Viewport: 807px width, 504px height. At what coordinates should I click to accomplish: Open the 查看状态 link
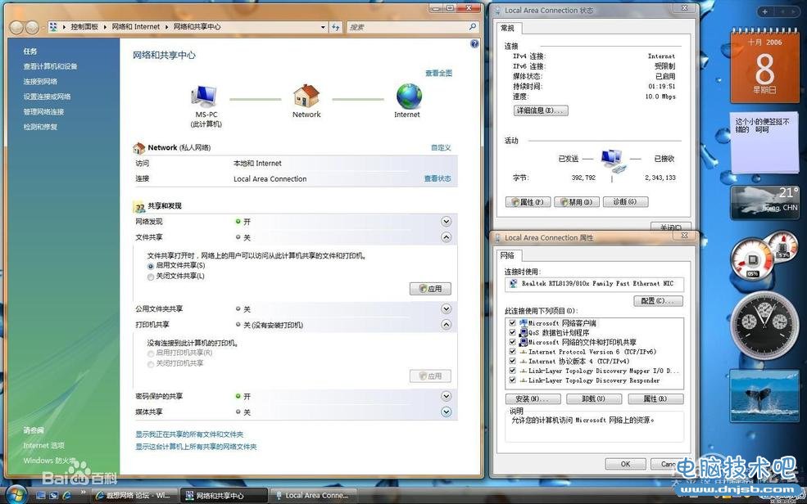click(437, 178)
